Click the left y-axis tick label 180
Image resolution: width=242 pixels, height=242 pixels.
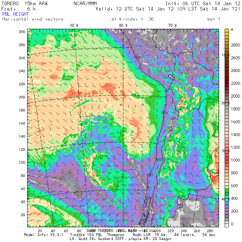point(22,110)
